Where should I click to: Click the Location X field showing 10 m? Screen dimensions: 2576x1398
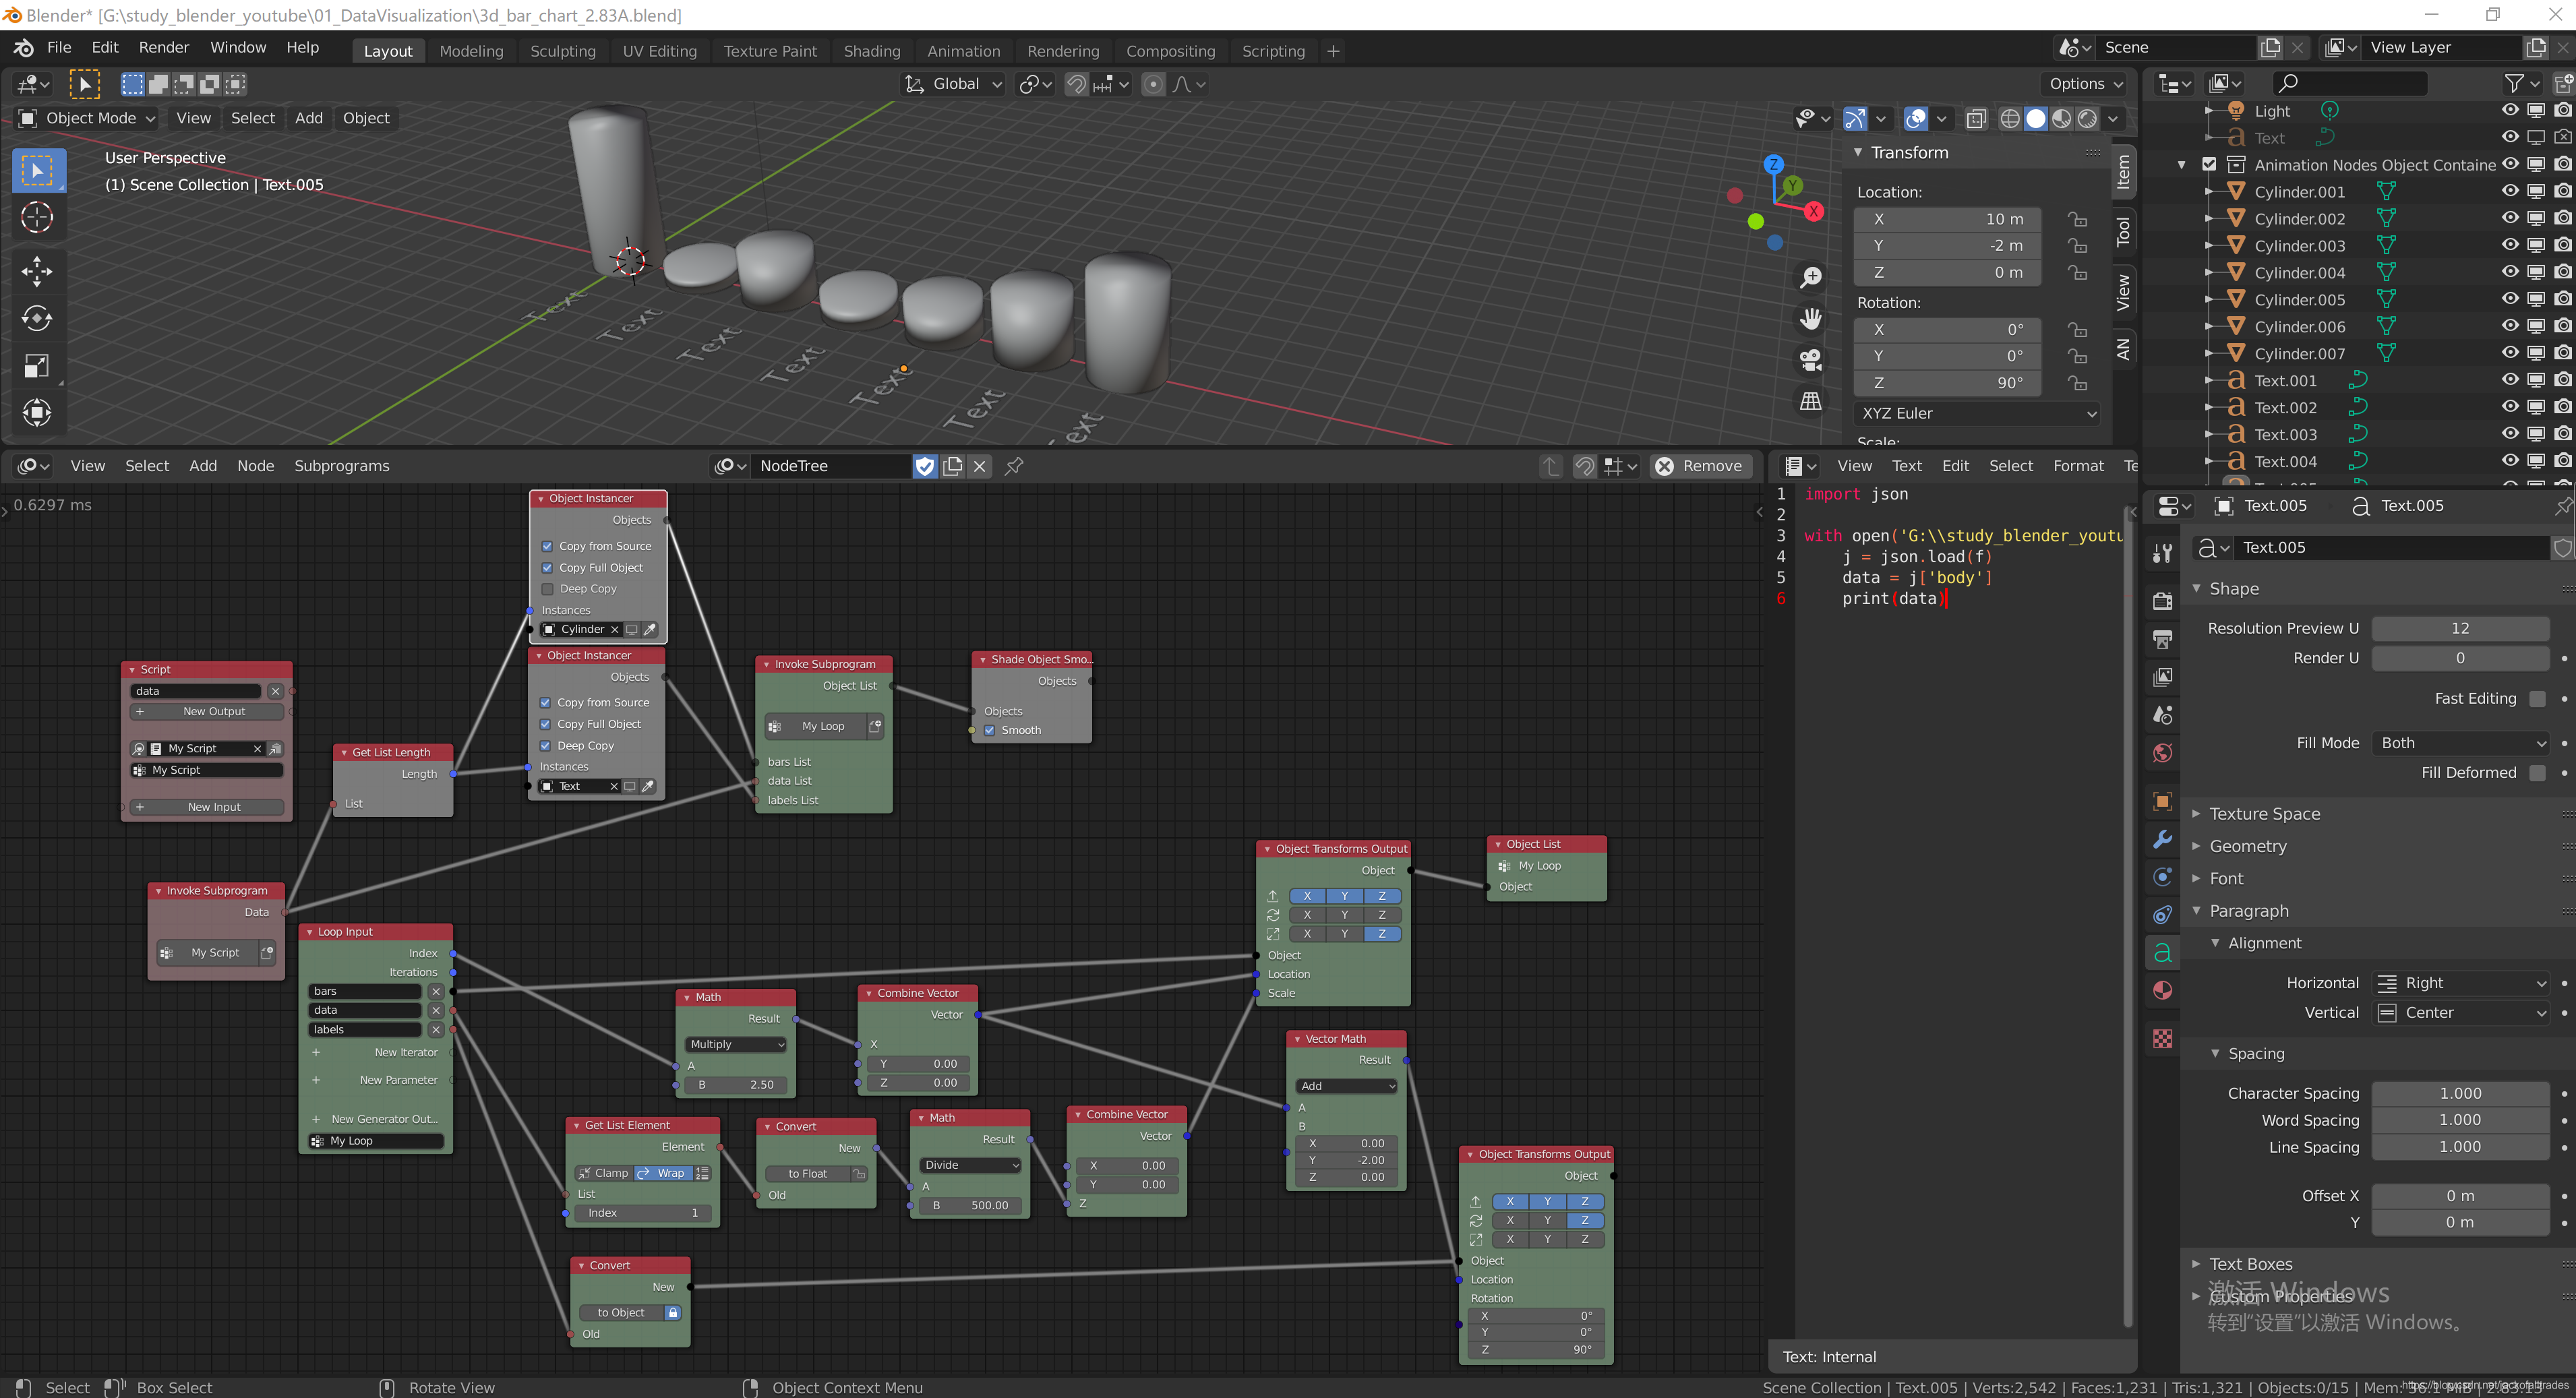pyautogui.click(x=1946, y=219)
